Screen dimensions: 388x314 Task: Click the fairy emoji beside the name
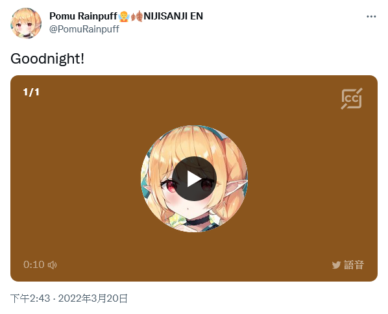(124, 16)
